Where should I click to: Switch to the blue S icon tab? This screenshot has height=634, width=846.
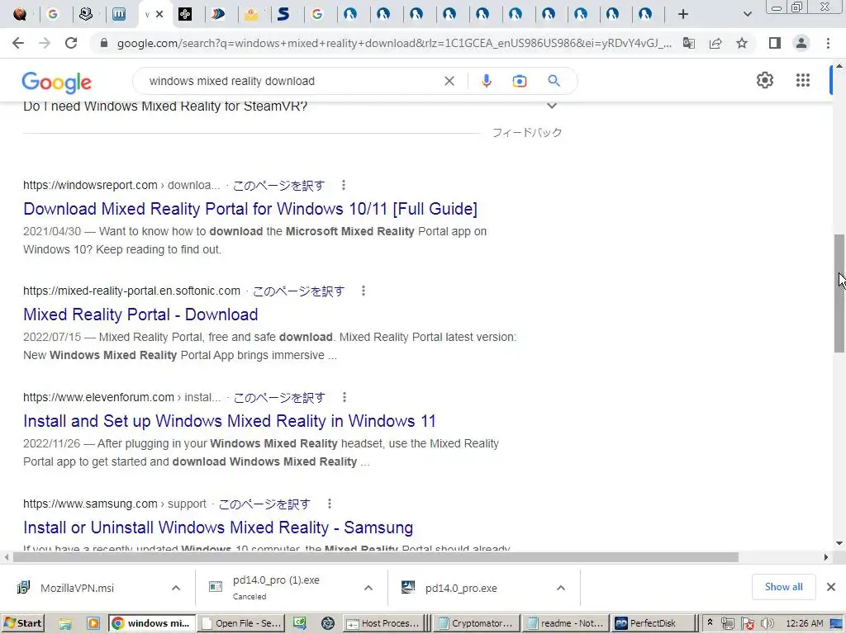coord(283,14)
